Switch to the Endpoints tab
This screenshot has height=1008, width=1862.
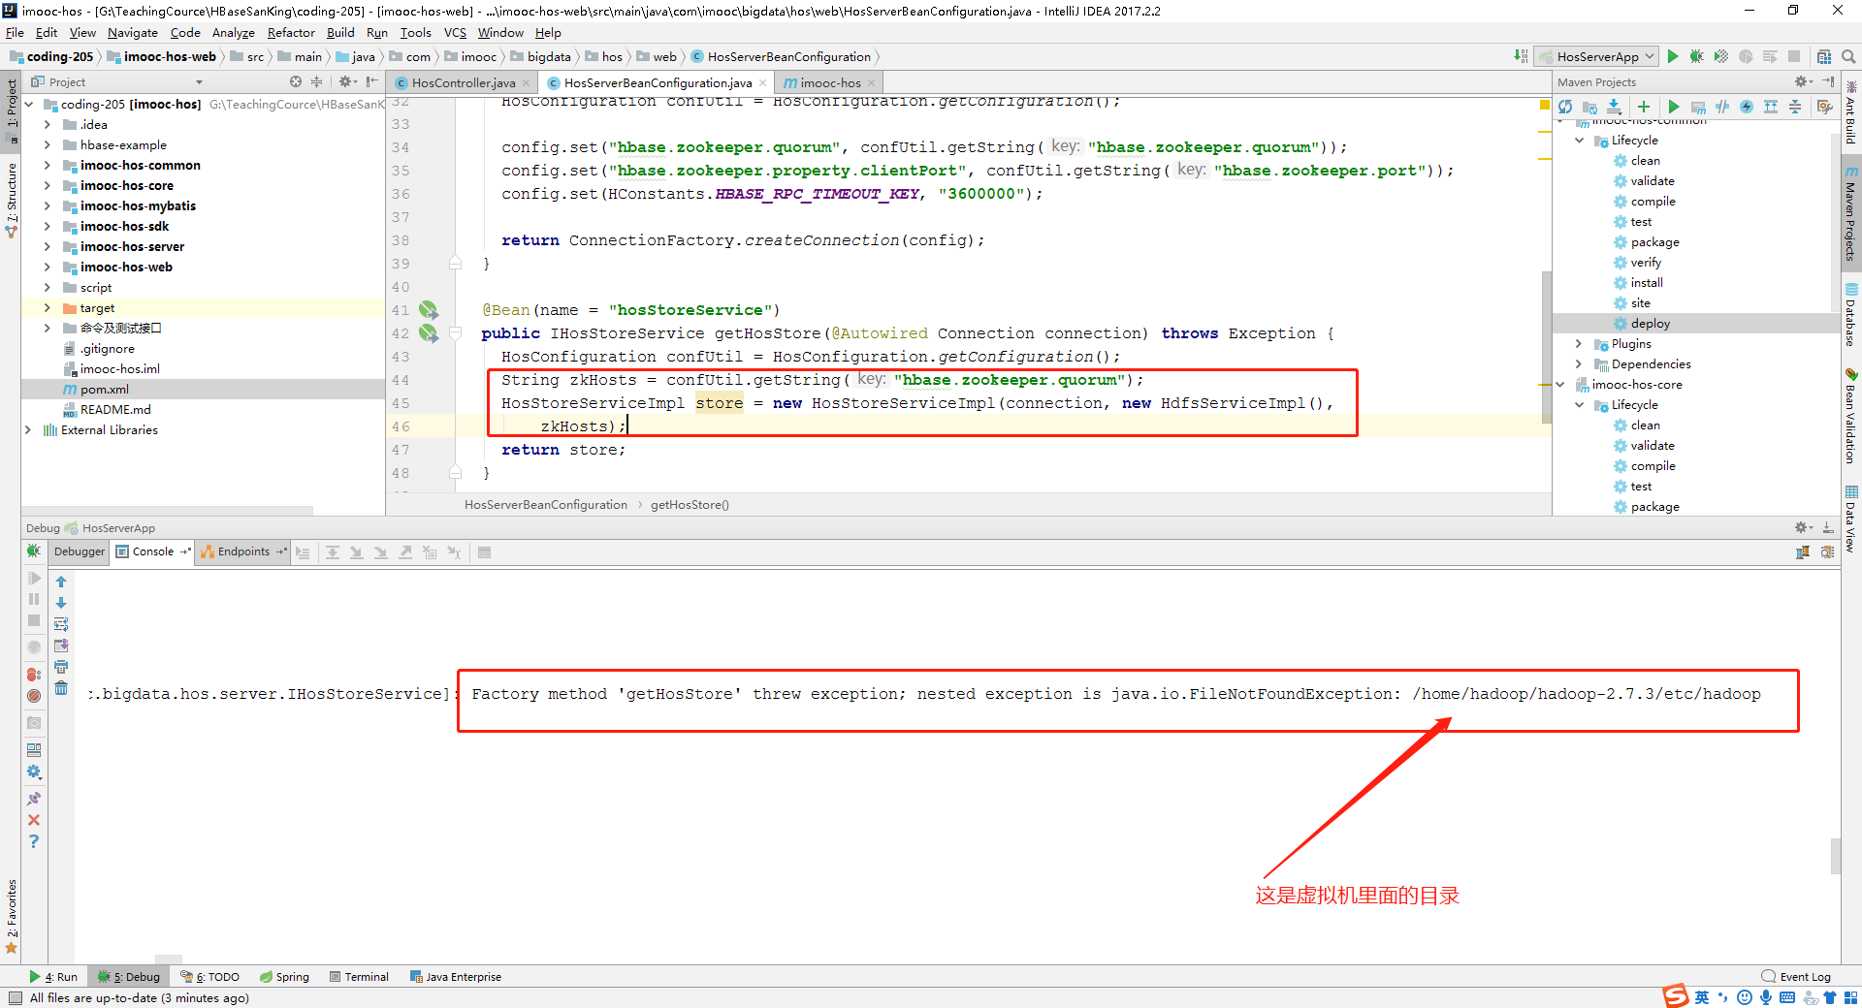tap(243, 551)
